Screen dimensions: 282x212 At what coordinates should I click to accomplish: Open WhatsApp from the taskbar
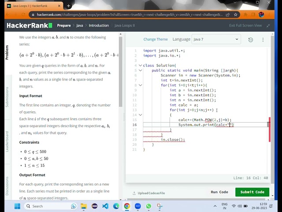click(148, 206)
